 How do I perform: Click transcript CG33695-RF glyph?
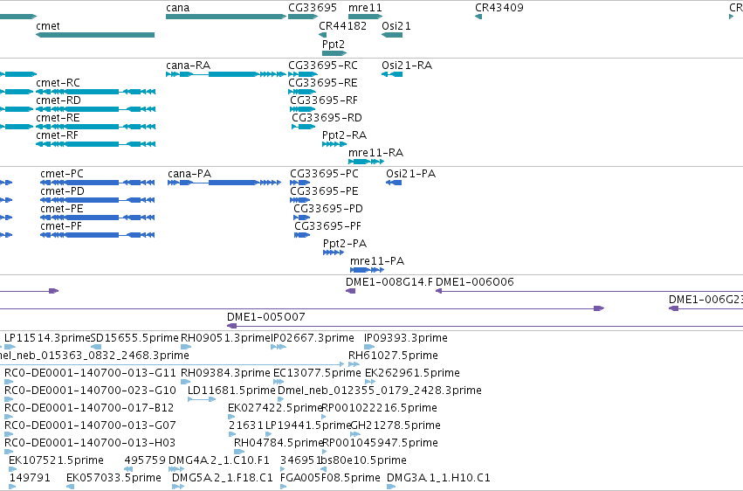[302, 109]
